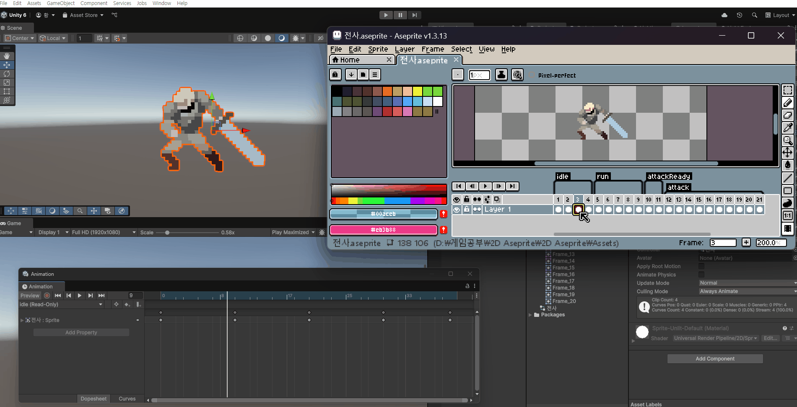Click Unity Play button
The image size is (797, 407).
[x=386, y=15]
